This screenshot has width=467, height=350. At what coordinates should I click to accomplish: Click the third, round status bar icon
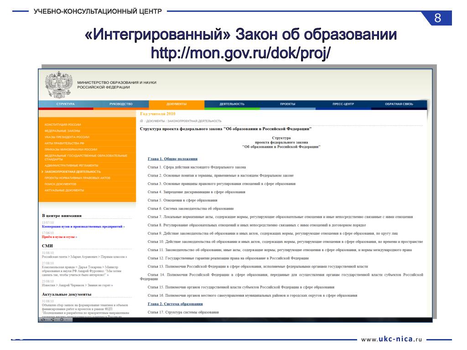[62, 320]
